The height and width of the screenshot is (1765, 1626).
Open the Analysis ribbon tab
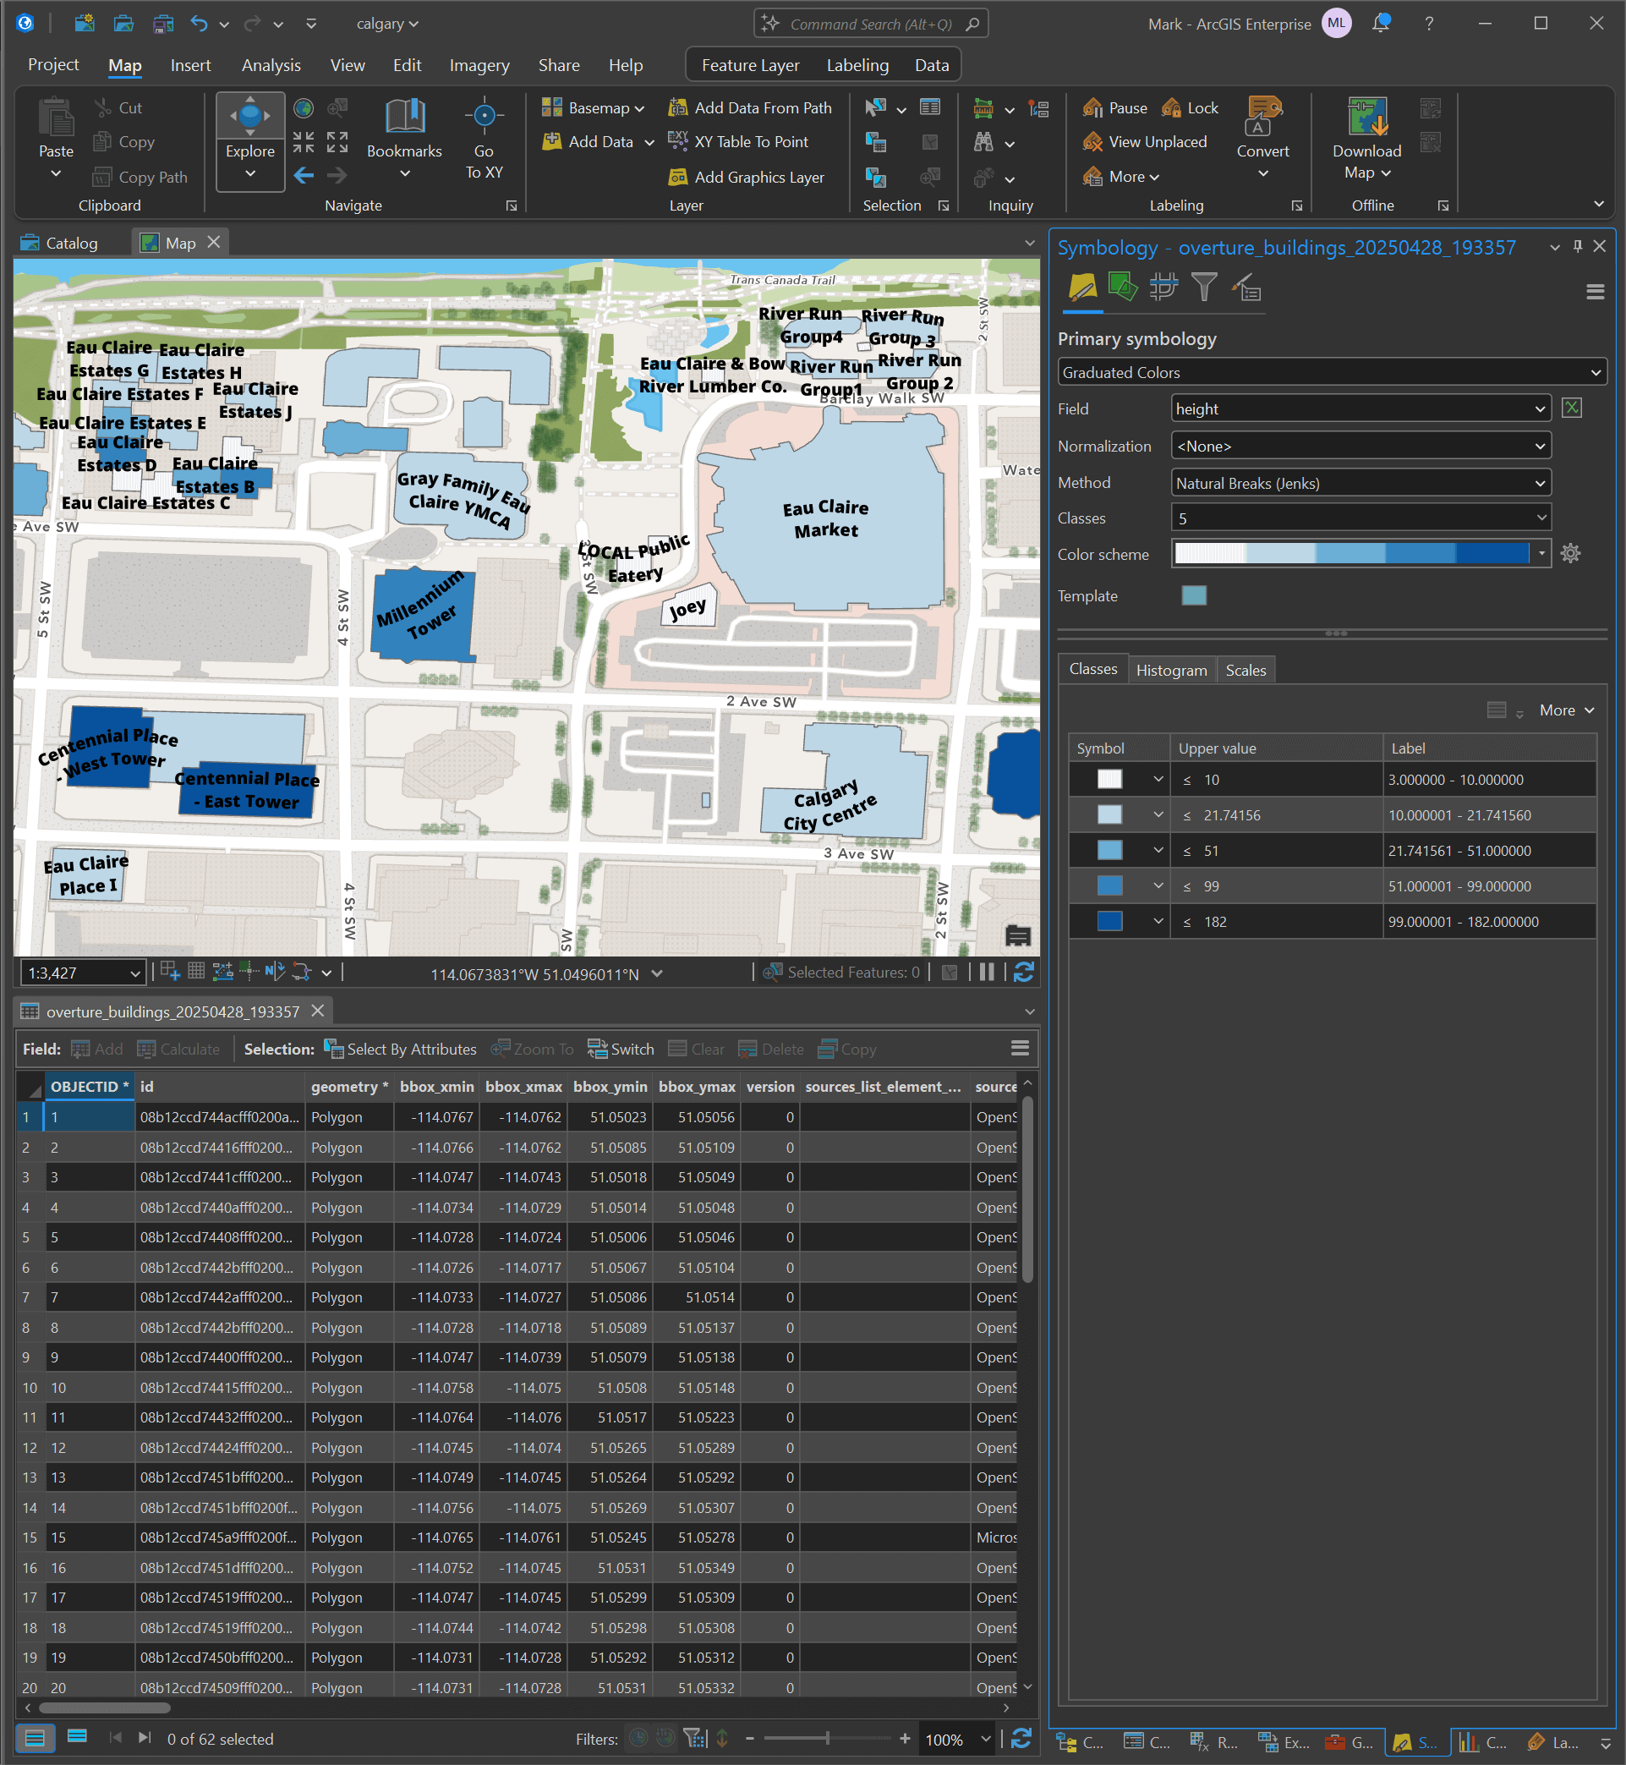tap(271, 65)
